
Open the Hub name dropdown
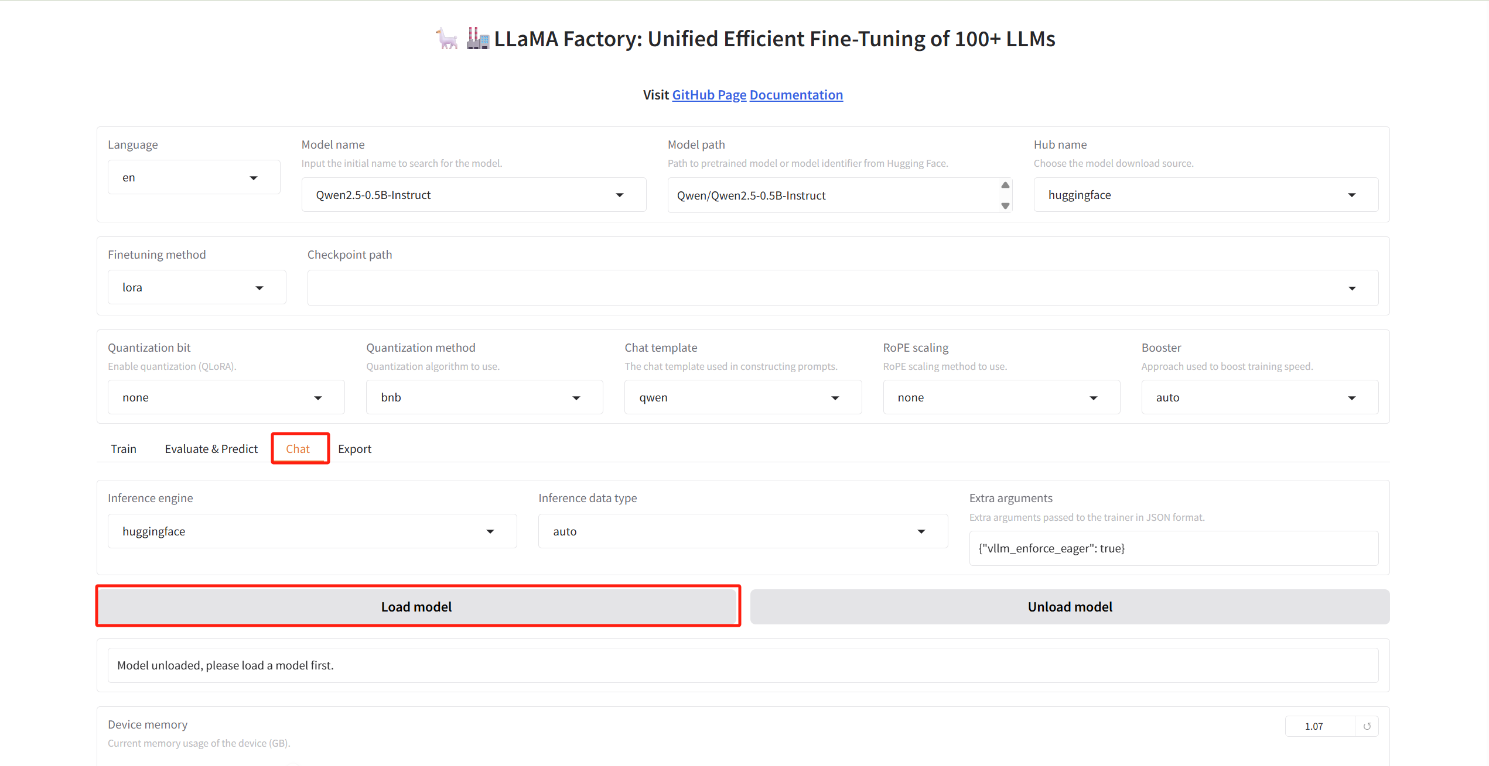(1351, 195)
